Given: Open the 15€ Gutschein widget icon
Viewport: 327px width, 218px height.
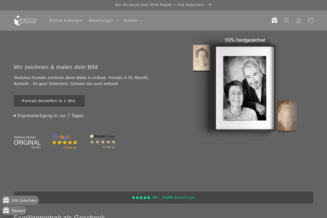Looking at the screenshot, I should (x=6, y=200).
